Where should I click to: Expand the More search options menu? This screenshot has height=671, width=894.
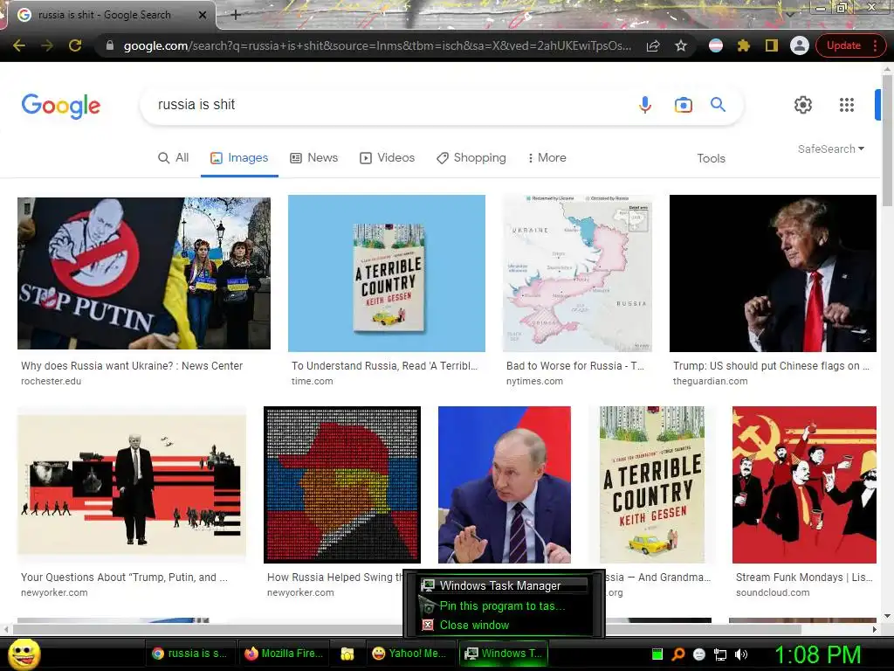[547, 157]
